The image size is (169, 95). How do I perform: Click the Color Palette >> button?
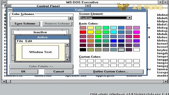(x=41, y=66)
